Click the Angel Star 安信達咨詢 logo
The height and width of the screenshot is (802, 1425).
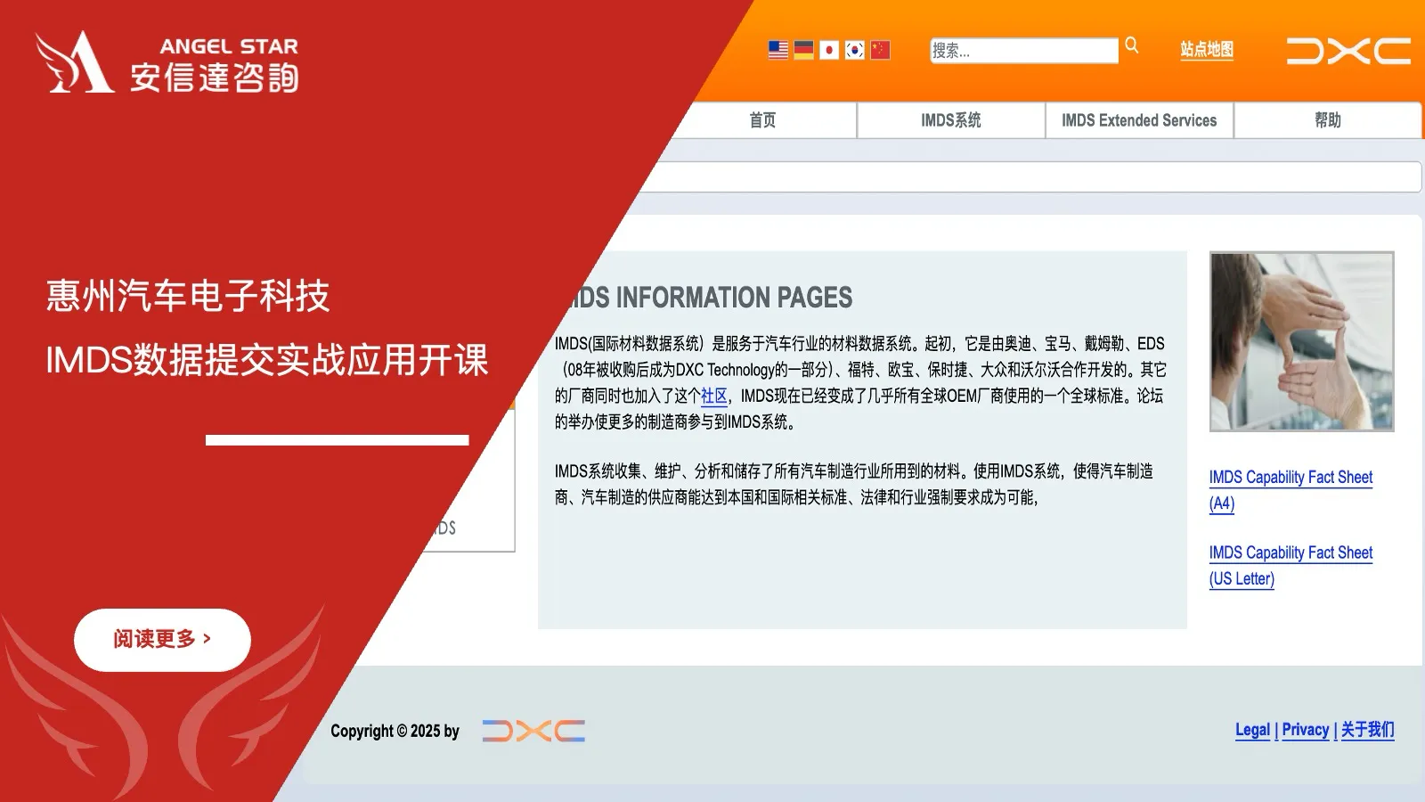coord(165,62)
